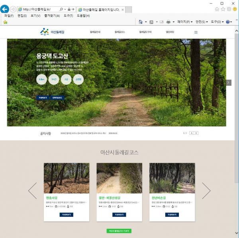239x238 pixels.
Task: Show previous course cards with the left arrow
Action: [32, 191]
